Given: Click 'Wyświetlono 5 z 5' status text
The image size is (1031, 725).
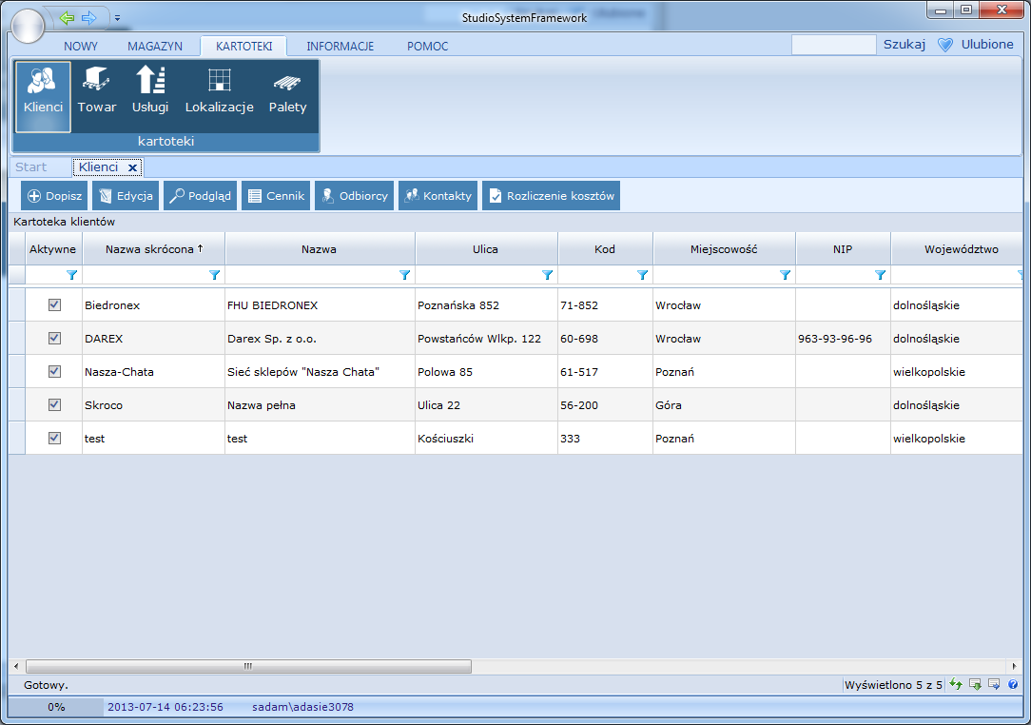Looking at the screenshot, I should pos(893,685).
